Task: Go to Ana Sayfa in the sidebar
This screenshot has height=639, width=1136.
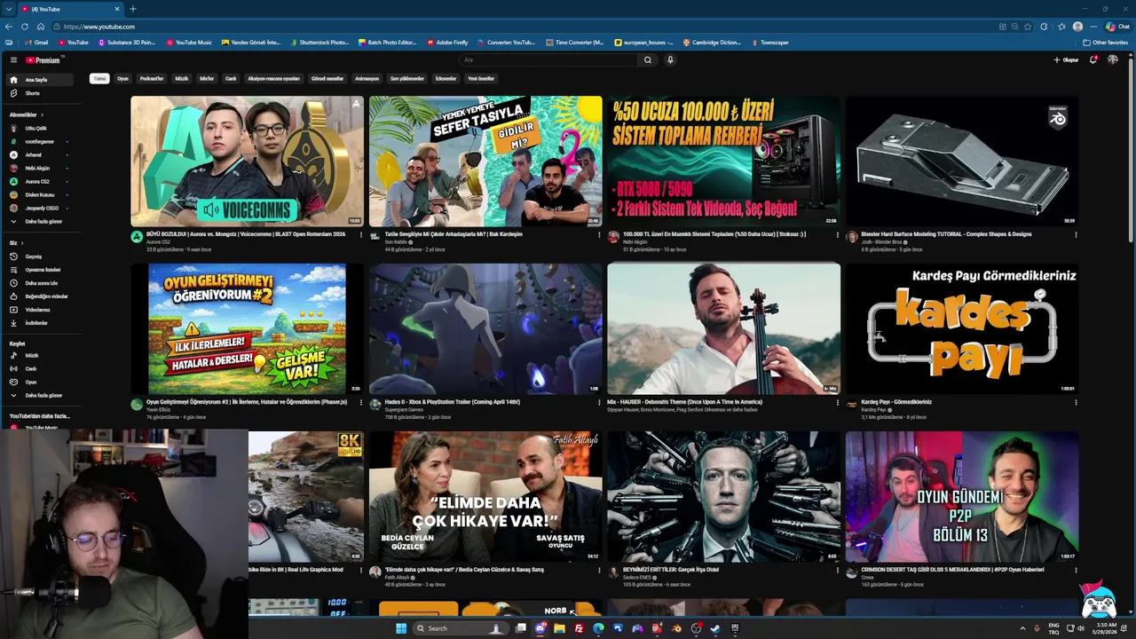Action: click(x=42, y=80)
